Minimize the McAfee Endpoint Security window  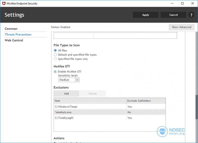[x=172, y=3]
